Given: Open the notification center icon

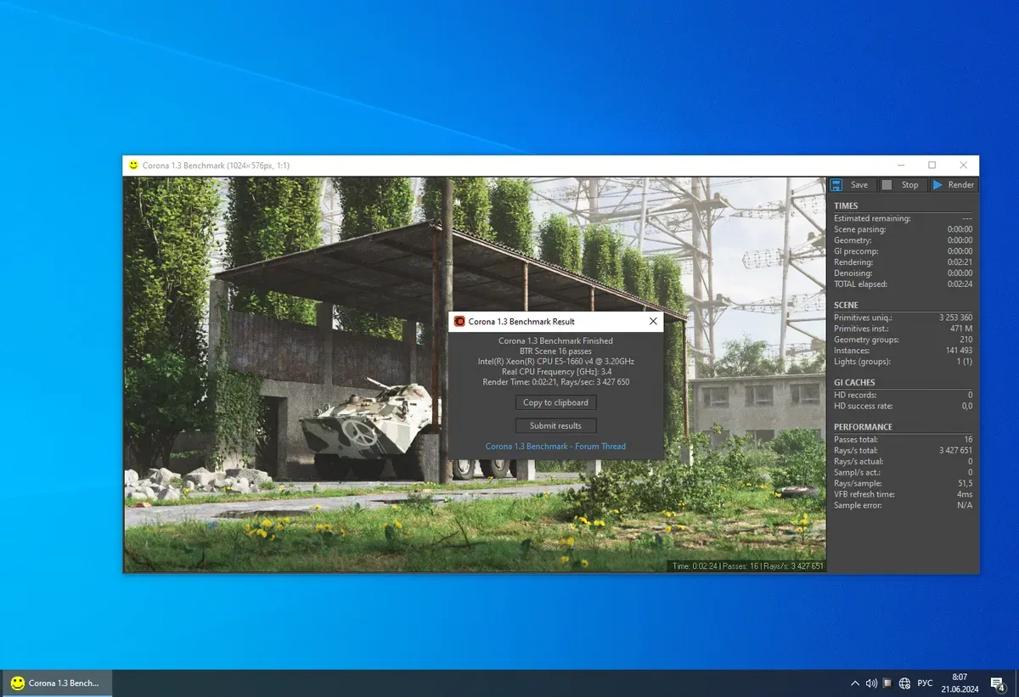Looking at the screenshot, I should pyautogui.click(x=998, y=683).
